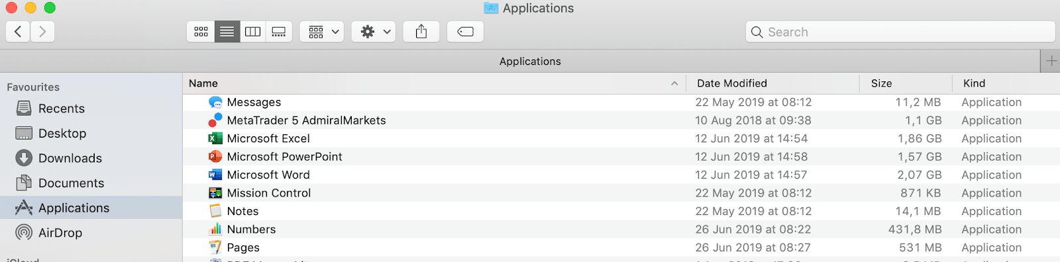The image size is (1060, 262).
Task: Switch to column view mode
Action: click(x=253, y=32)
